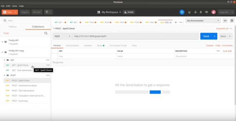
Task: Open the View menu
Action: point(14,6)
